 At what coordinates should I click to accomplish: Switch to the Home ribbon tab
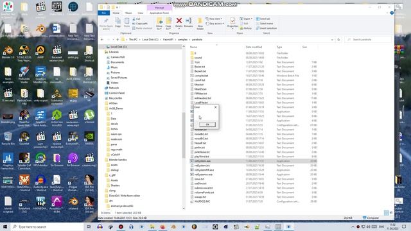(x=116, y=13)
